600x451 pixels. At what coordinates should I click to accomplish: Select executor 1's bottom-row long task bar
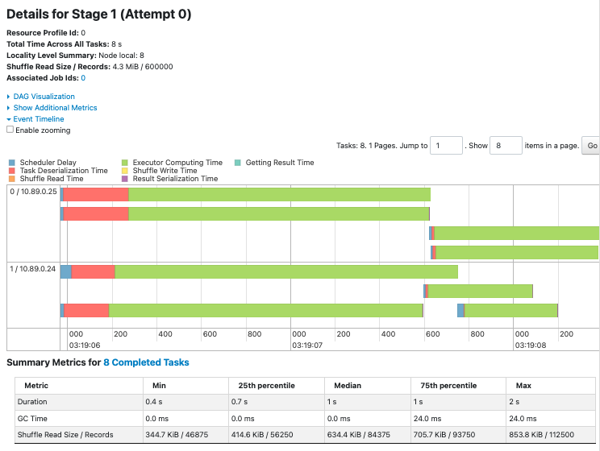(242, 311)
